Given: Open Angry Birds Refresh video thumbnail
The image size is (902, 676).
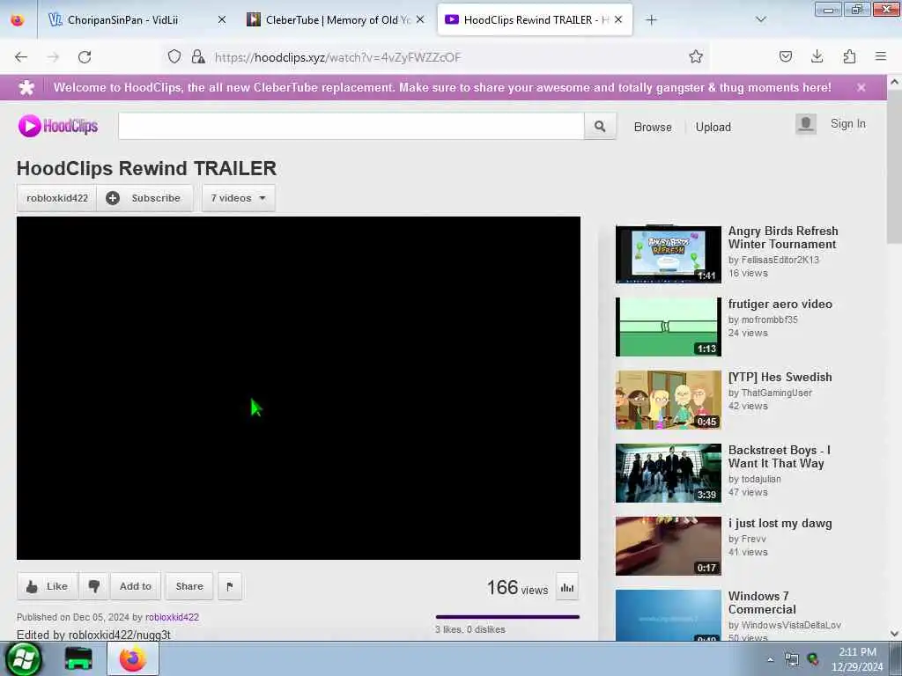Looking at the screenshot, I should tap(668, 254).
